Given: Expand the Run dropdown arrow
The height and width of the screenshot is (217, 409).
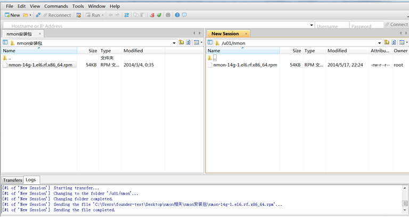Looking at the screenshot, I should pyautogui.click(x=102, y=15).
